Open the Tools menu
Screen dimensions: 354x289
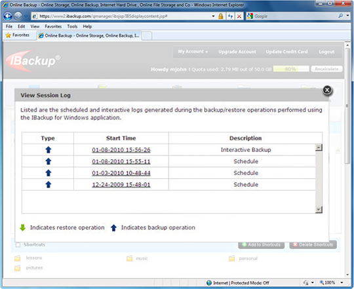tap(72, 27)
